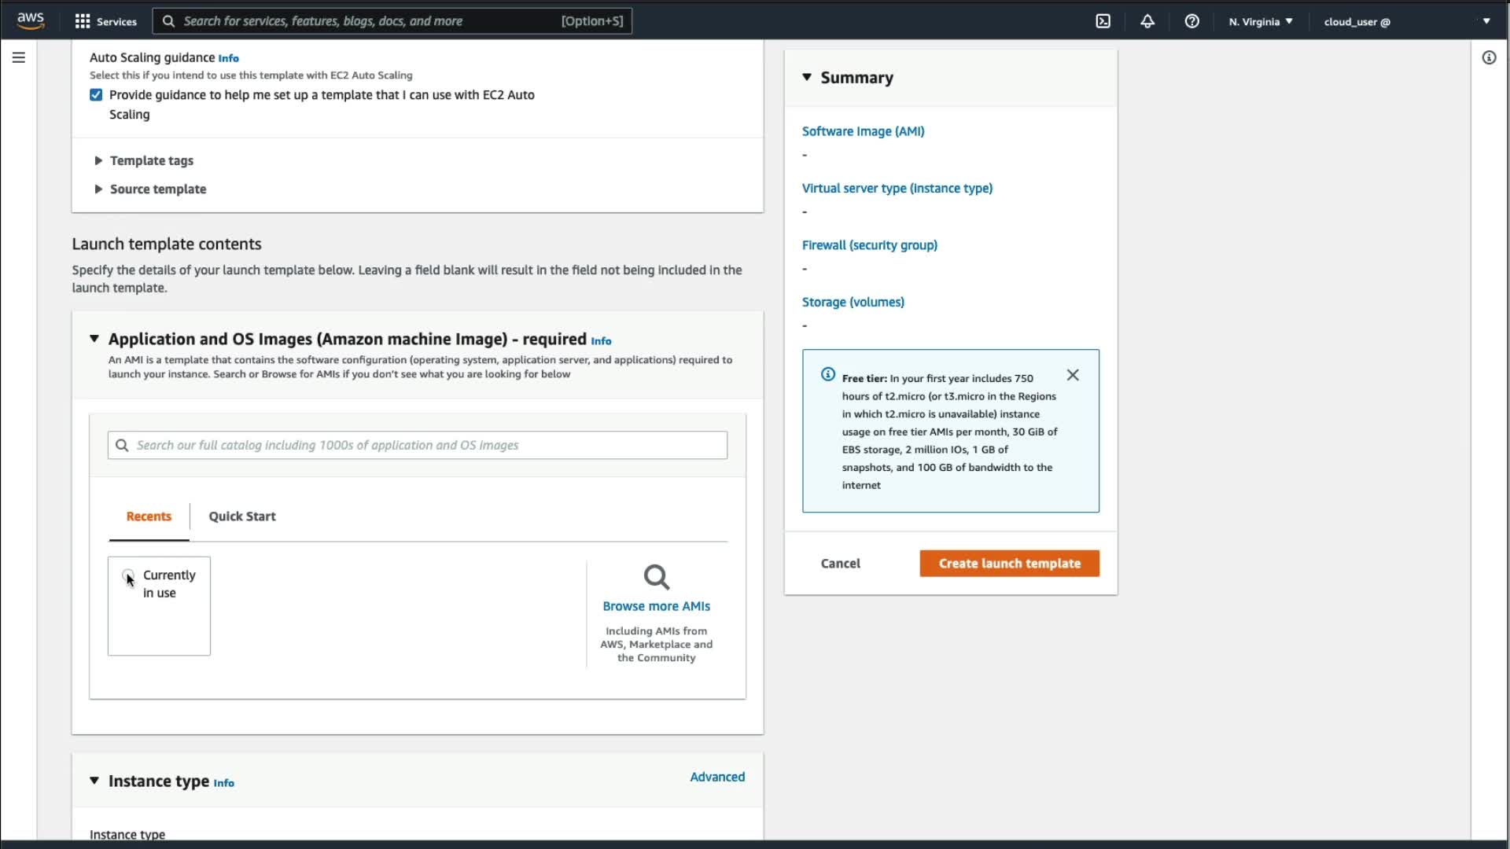The height and width of the screenshot is (849, 1510).
Task: Open the left navigation hamburger menu
Action: click(x=19, y=57)
